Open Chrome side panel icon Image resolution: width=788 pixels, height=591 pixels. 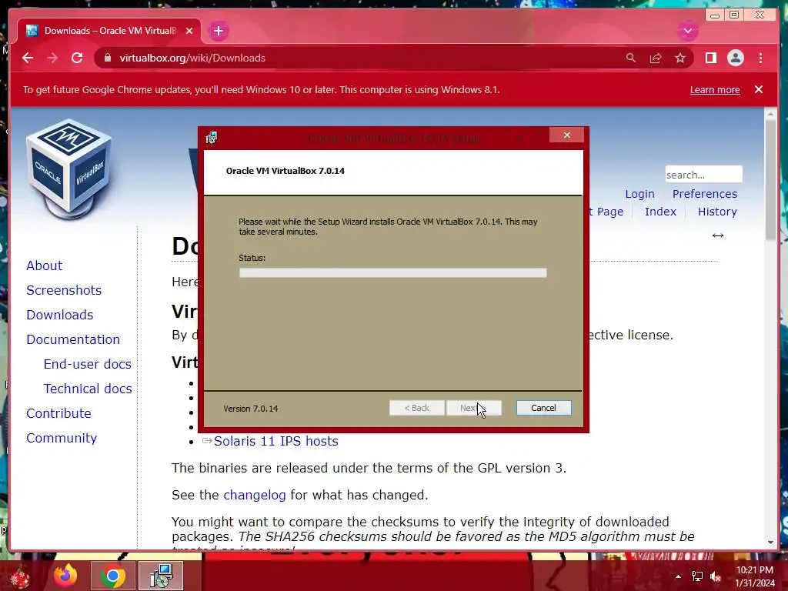click(710, 58)
